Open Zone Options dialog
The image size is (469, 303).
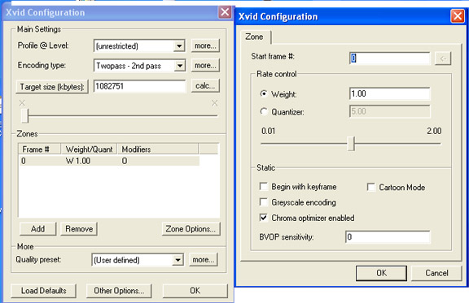[191, 229]
